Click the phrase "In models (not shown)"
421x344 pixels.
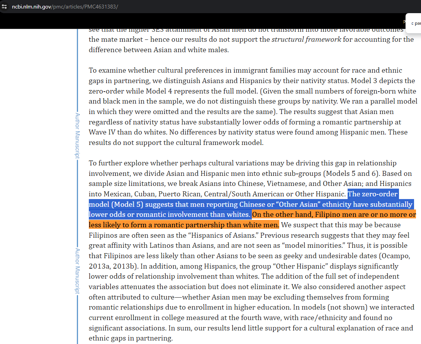tap(330, 307)
